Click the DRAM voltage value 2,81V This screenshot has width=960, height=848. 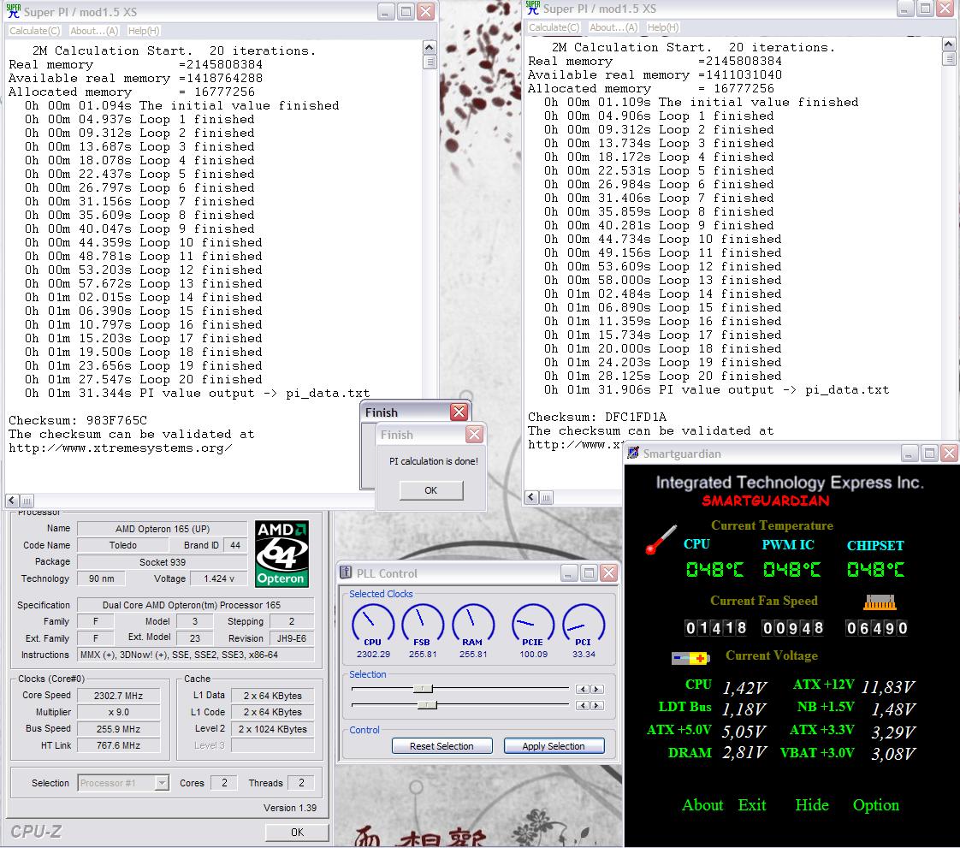click(744, 752)
